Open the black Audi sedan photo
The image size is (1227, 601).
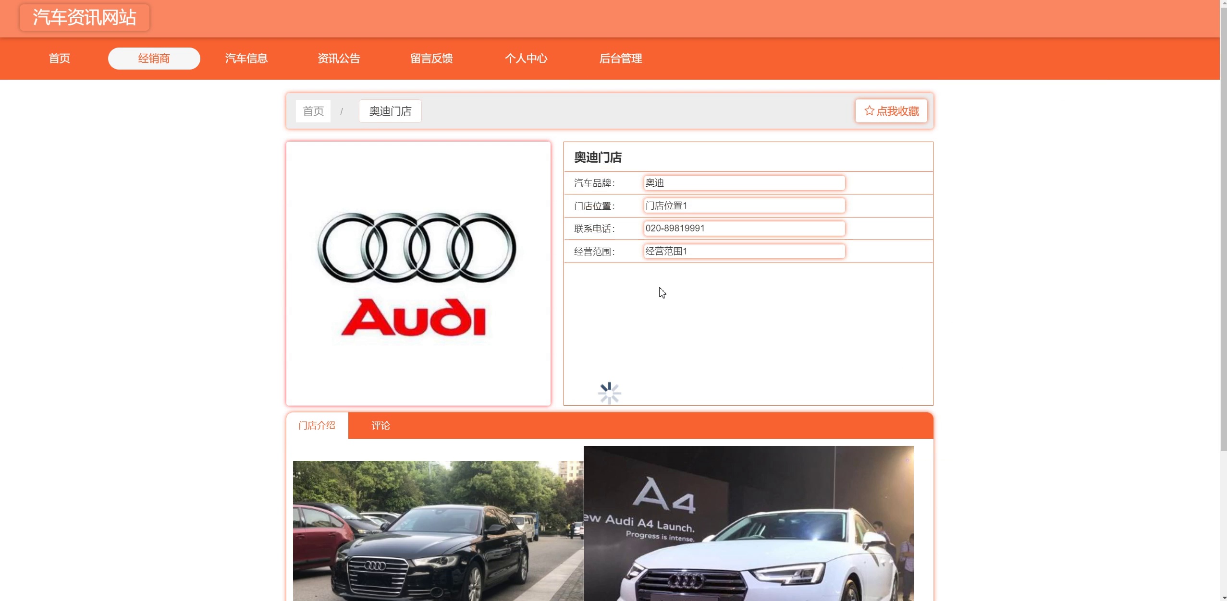coord(438,530)
